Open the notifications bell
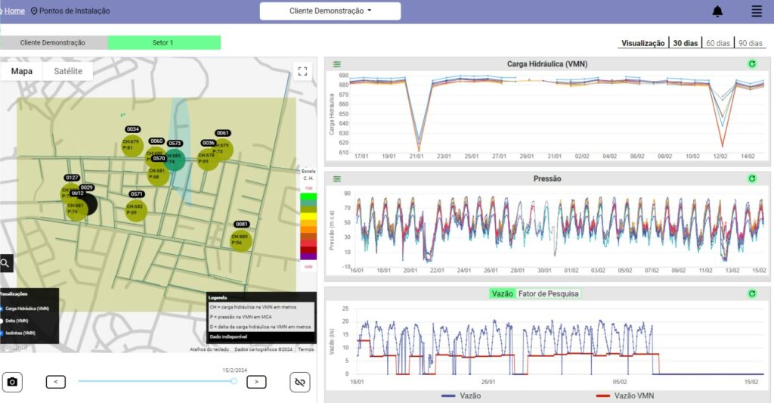The width and height of the screenshot is (774, 403). (x=717, y=11)
